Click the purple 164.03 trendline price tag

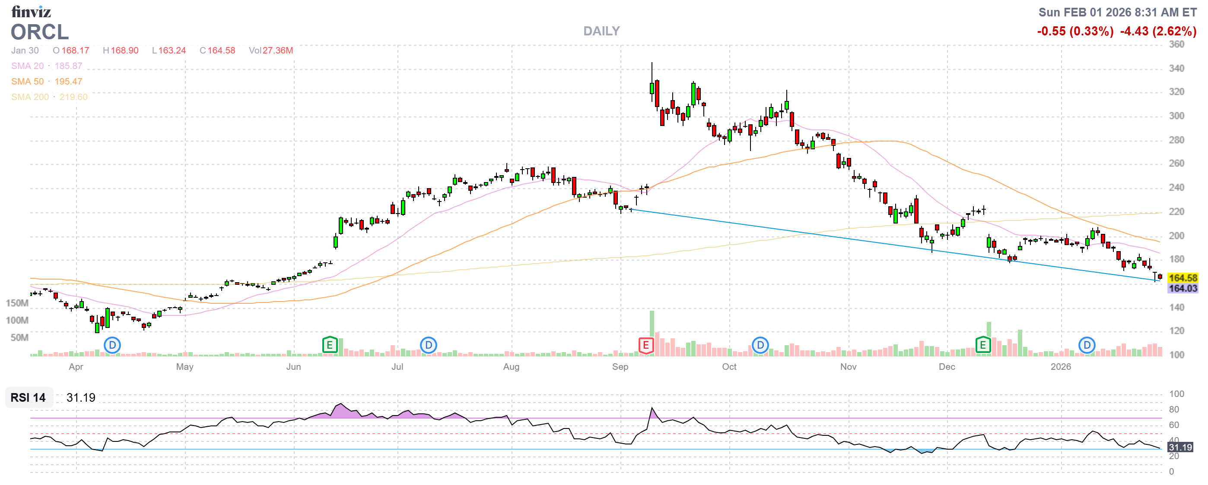coord(1182,288)
